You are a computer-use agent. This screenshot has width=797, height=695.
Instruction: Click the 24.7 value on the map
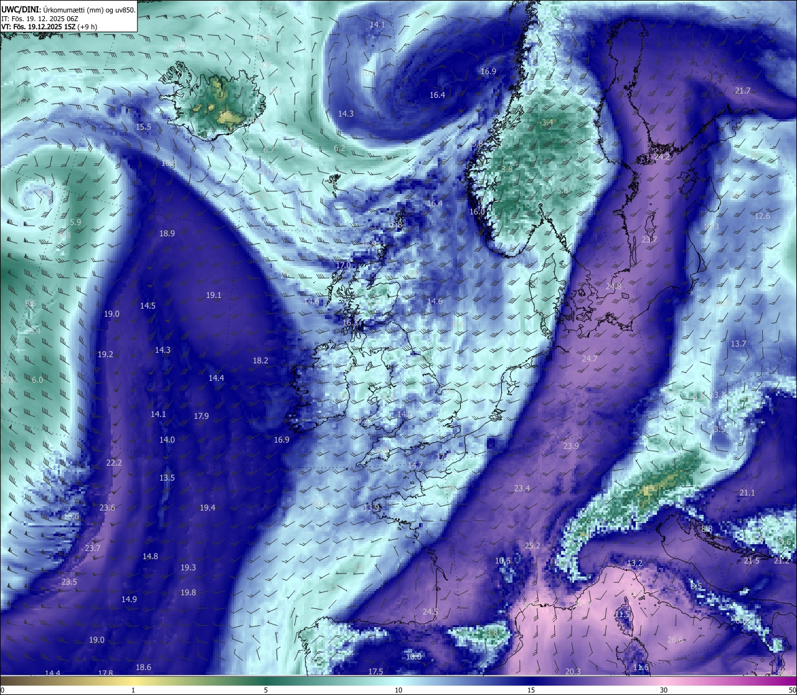click(590, 358)
